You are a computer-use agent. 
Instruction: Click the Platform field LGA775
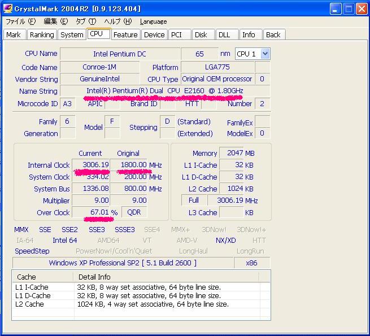(x=217, y=67)
